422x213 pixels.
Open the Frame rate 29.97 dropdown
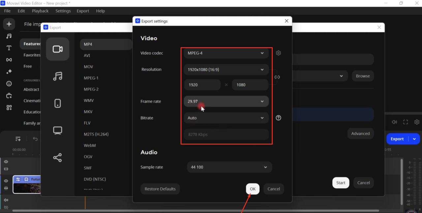click(x=226, y=101)
